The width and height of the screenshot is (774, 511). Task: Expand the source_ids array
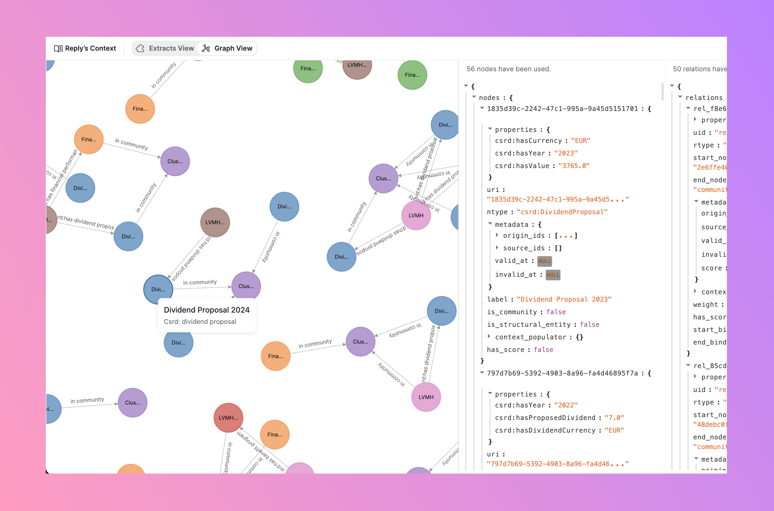pos(497,248)
